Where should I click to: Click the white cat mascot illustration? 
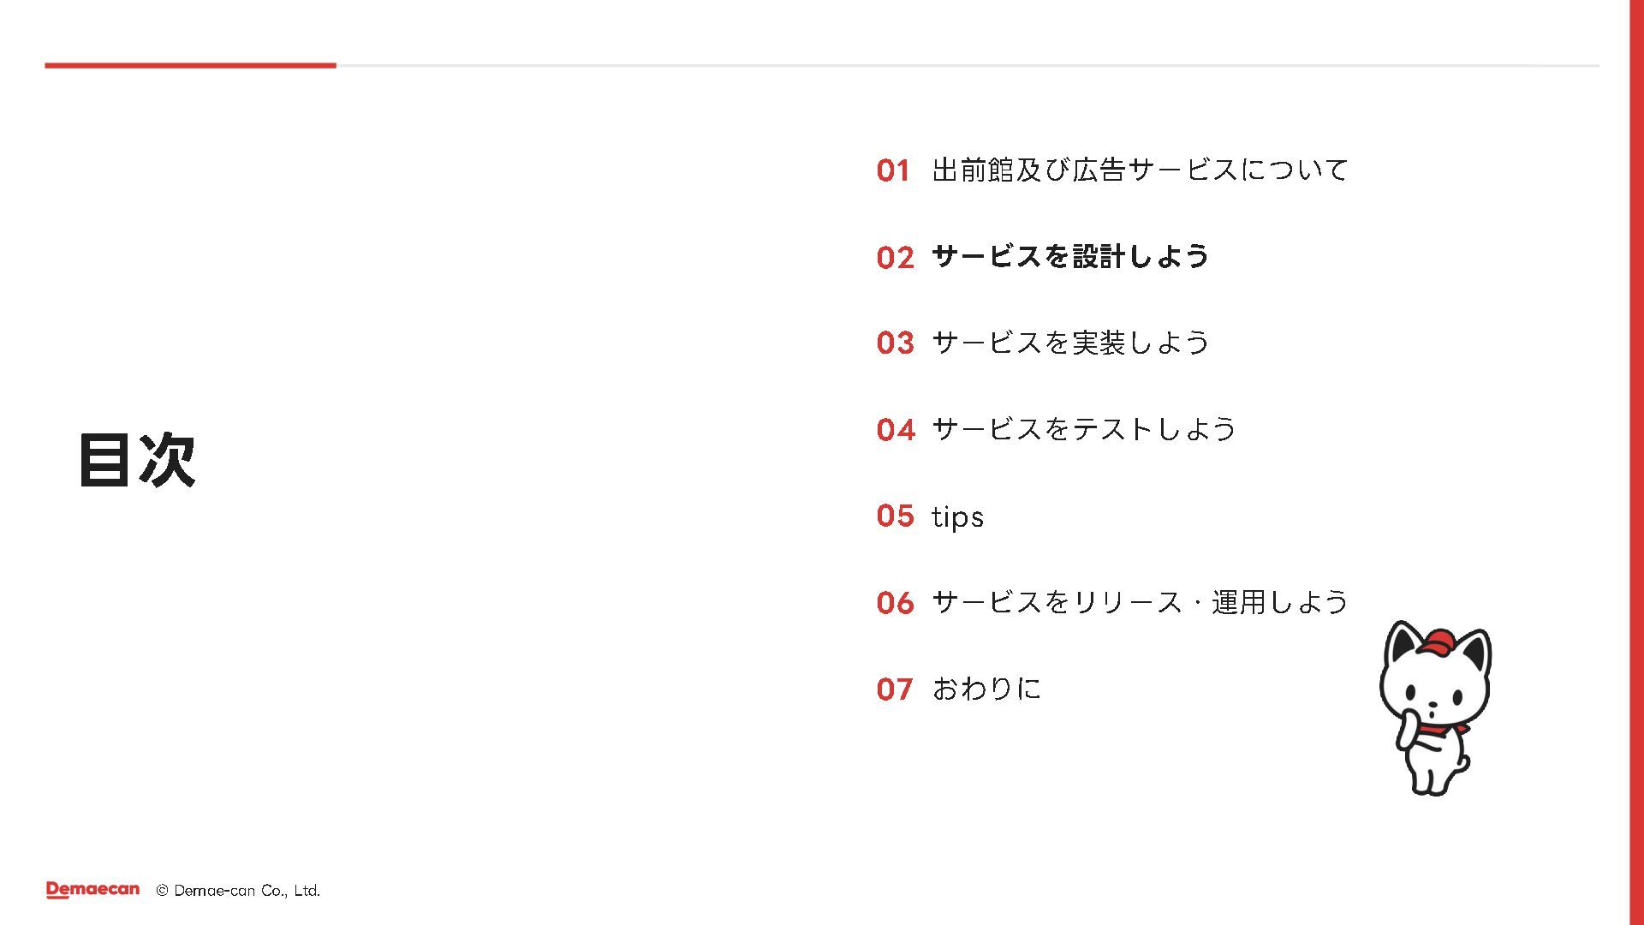click(1435, 708)
